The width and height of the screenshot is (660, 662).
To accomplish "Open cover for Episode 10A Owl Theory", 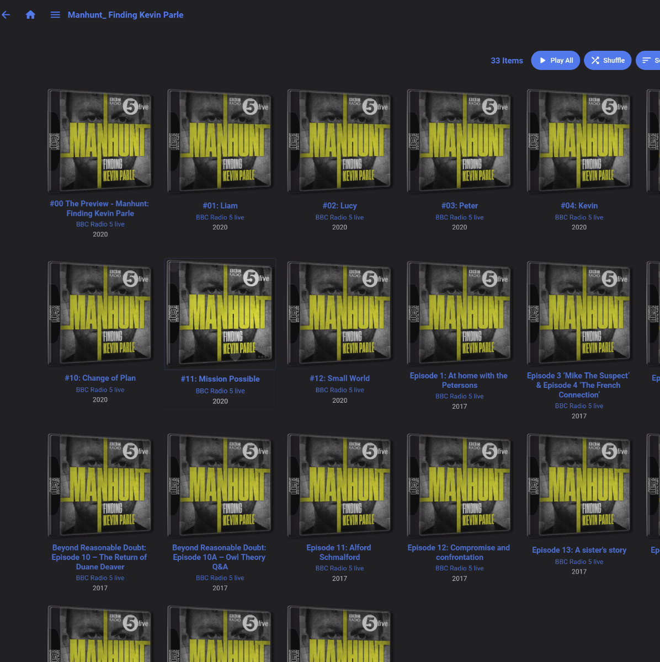I will (x=220, y=485).
